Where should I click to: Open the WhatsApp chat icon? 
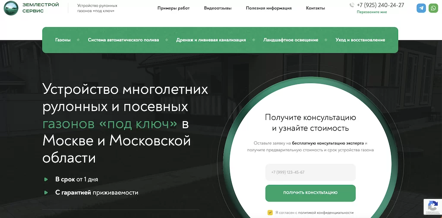(x=433, y=8)
